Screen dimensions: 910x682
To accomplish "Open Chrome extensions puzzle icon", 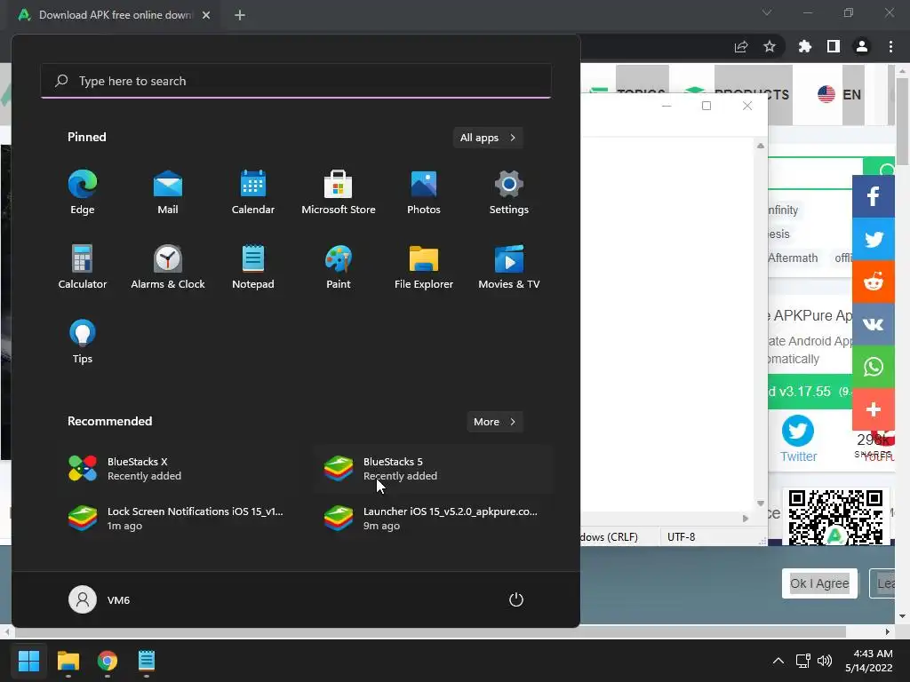I will pos(805,46).
